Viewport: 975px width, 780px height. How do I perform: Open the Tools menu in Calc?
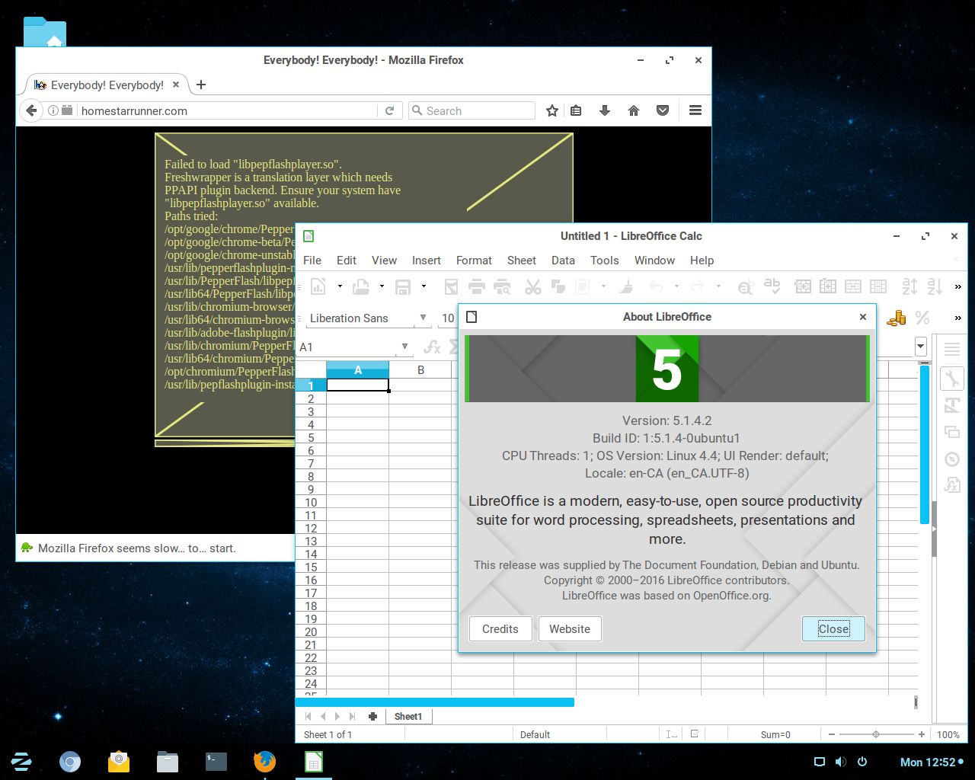click(605, 261)
